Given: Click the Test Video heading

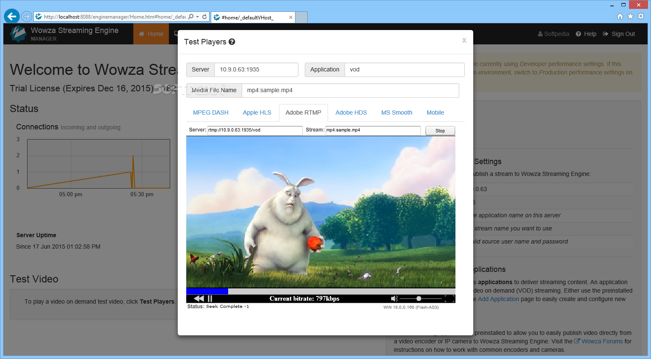Looking at the screenshot, I should pos(34,279).
